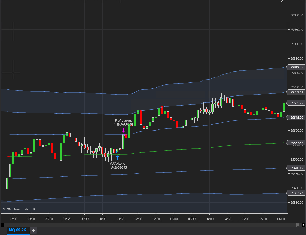Click the 29900.00 price axis label
The width and height of the screenshot is (306, 235).
click(x=297, y=44)
